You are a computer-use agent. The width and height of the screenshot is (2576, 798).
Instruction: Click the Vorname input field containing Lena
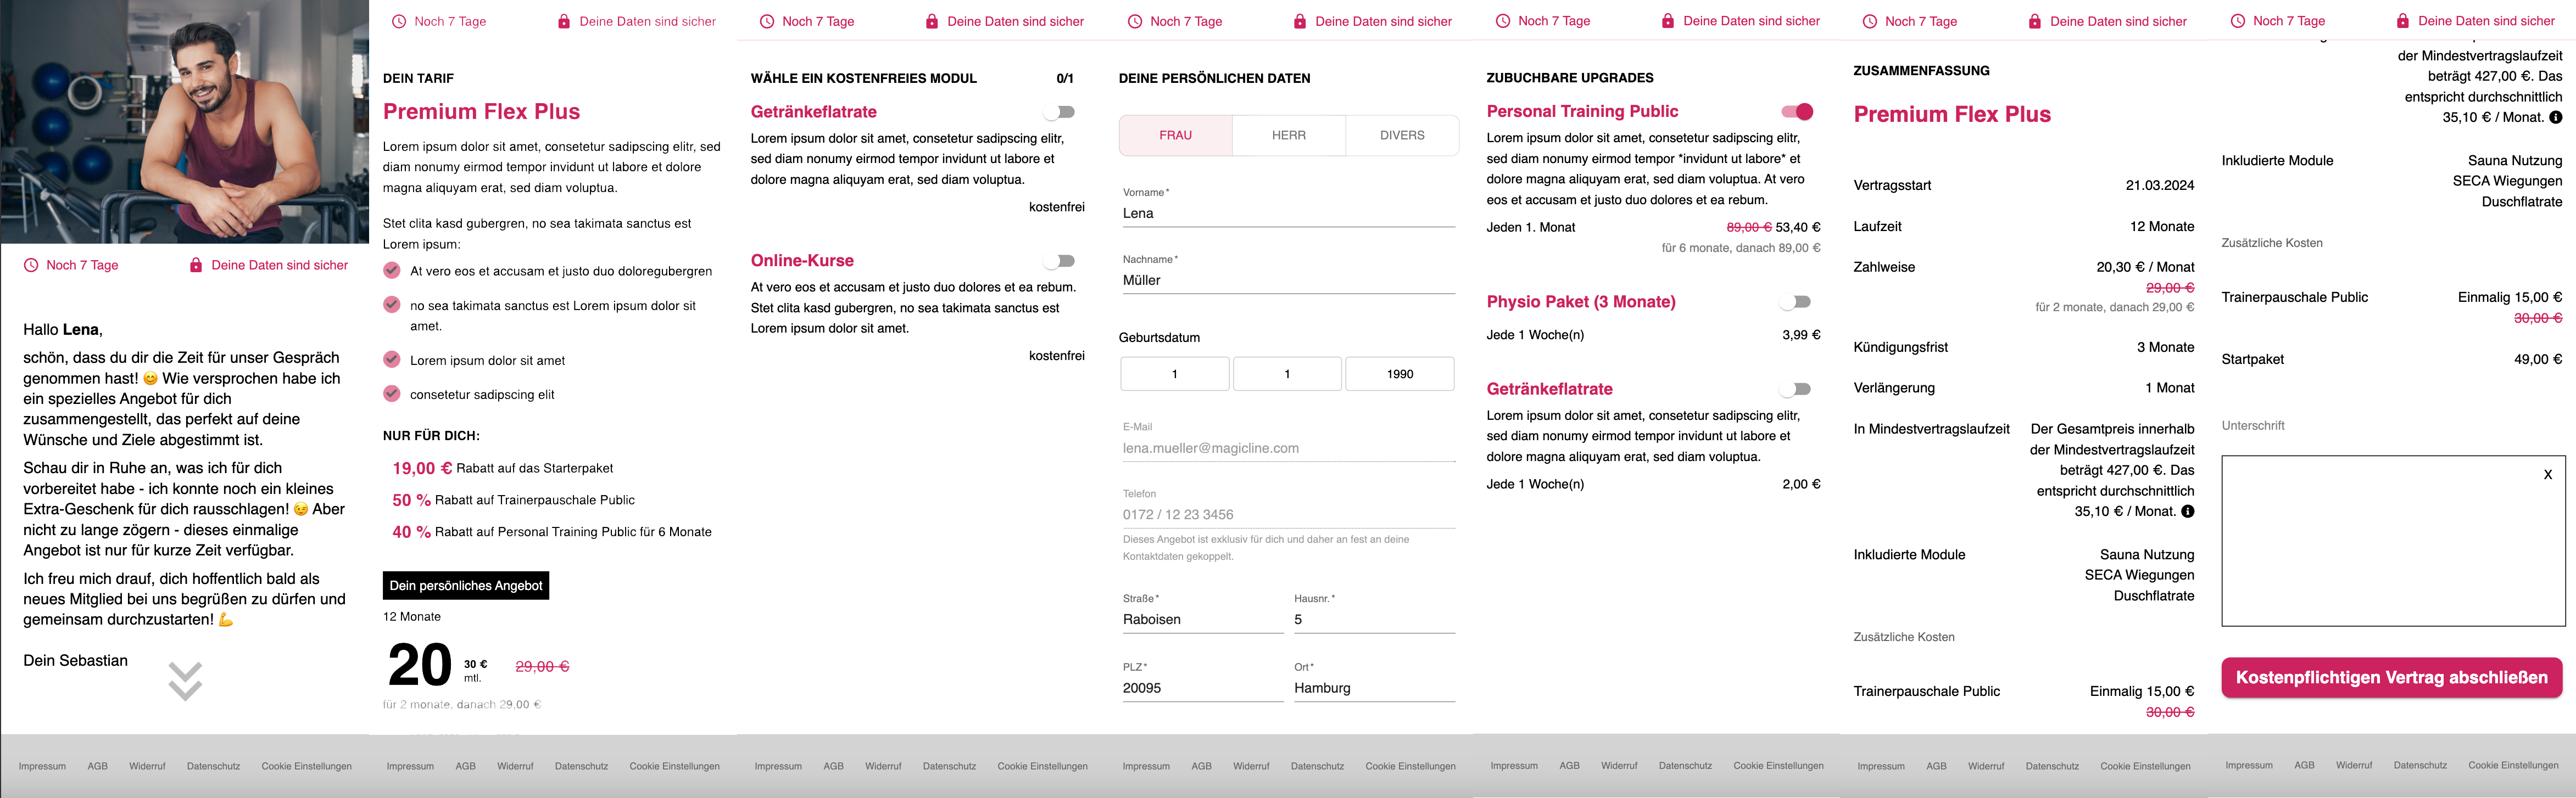pos(1288,213)
